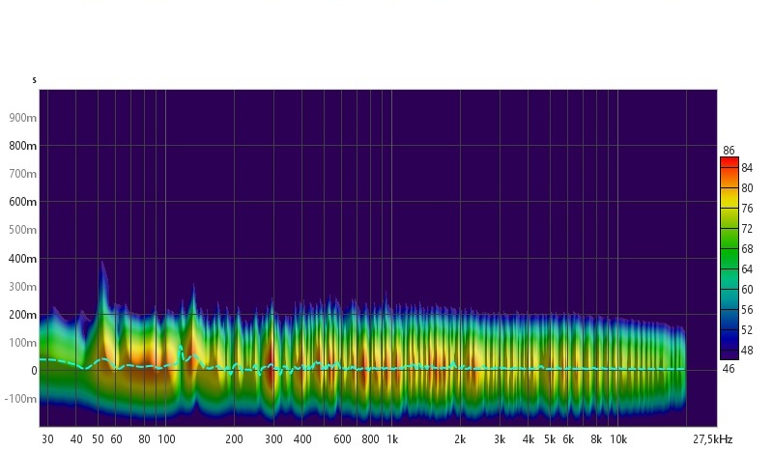Click the 400m time axis label
Viewport: 773px width, 451px height.
click(23, 259)
